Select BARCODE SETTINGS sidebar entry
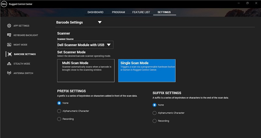 [25, 54]
